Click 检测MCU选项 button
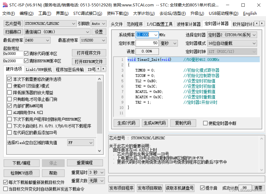266x194 pixels. pyautogui.click(x=22, y=173)
